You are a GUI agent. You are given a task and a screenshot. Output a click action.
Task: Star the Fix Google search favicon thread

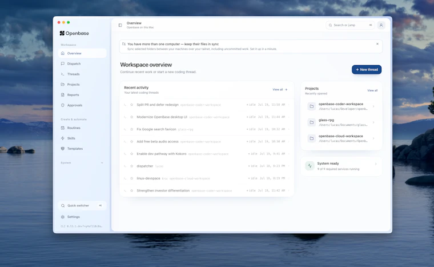tap(132, 129)
